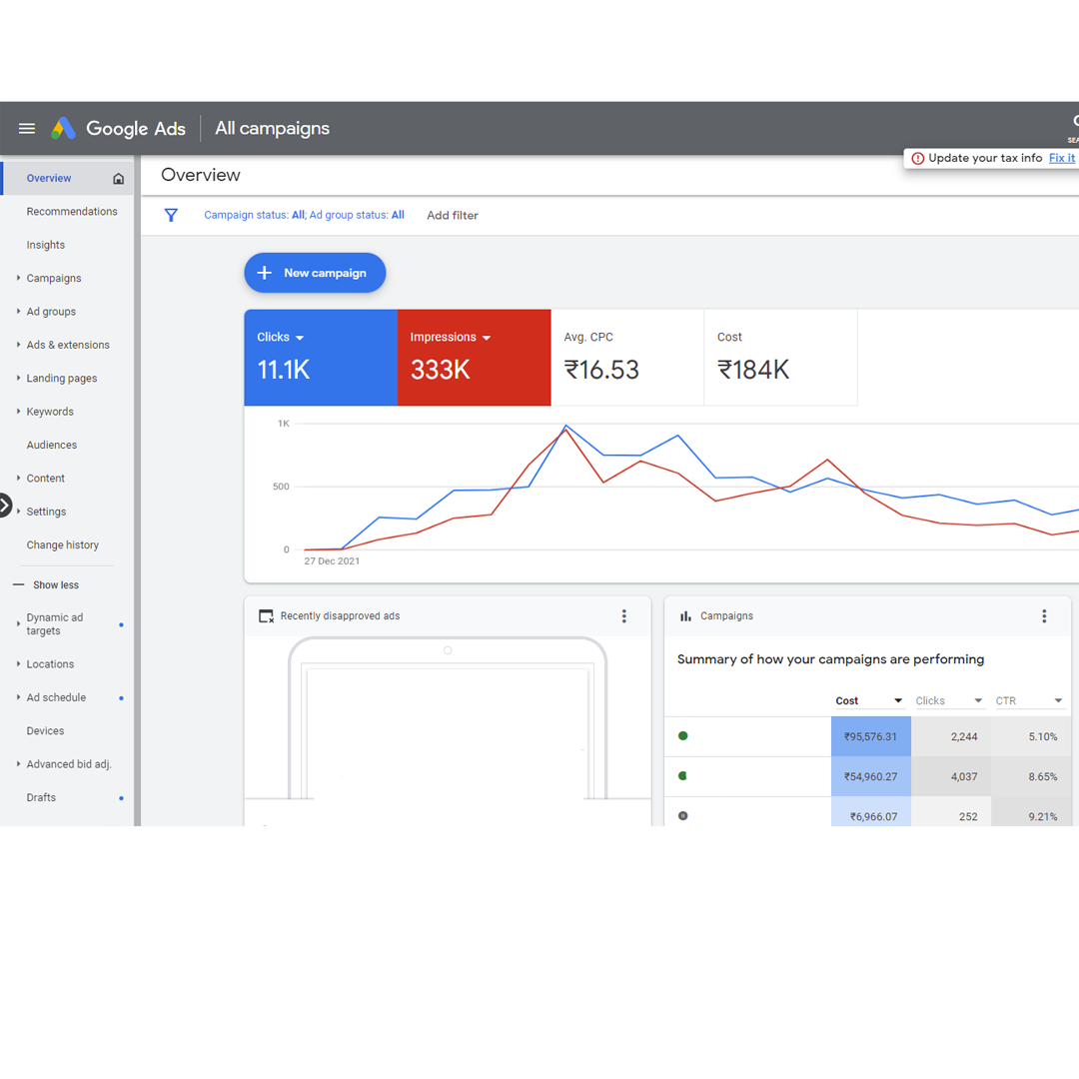Go to Insights in the sidebar
Screen dimensions: 1079x1079
(46, 245)
